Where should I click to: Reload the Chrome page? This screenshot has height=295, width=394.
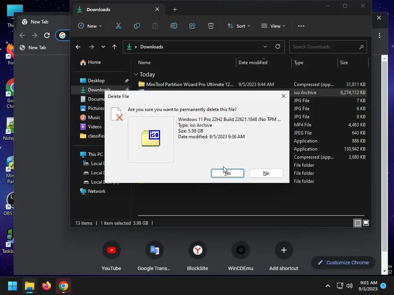(x=47, y=35)
